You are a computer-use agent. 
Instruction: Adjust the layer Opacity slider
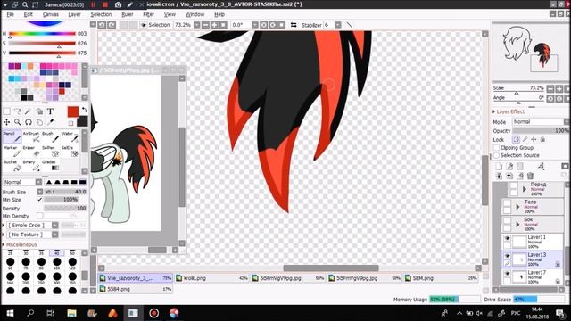tap(541, 131)
